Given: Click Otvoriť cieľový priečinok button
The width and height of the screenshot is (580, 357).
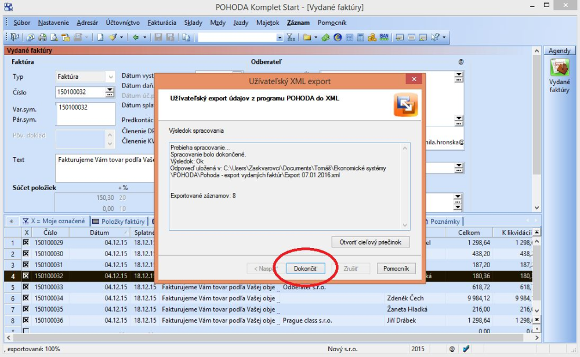Looking at the screenshot, I should pyautogui.click(x=370, y=242).
